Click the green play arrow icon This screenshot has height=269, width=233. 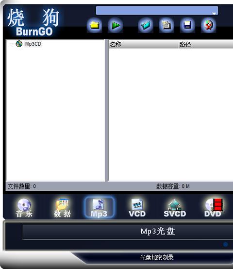point(116,25)
